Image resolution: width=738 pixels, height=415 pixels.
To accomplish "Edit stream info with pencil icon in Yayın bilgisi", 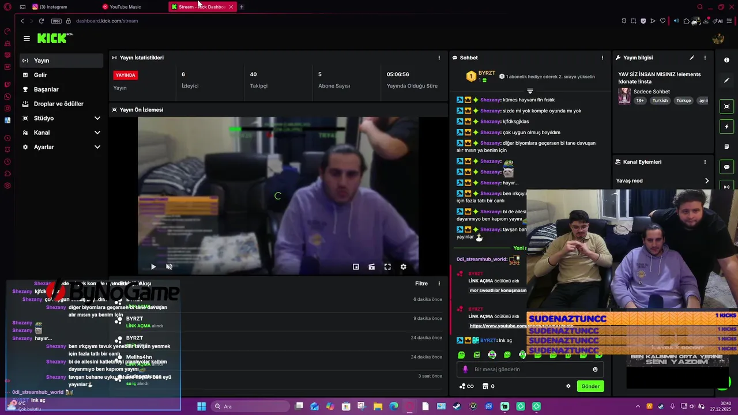I will [692, 58].
